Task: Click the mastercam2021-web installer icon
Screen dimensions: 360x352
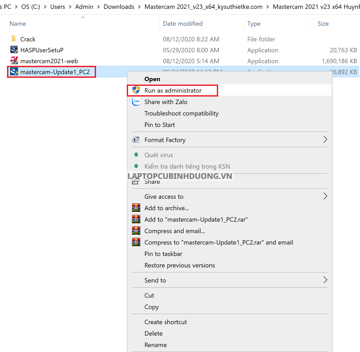Action: pyautogui.click(x=14, y=61)
